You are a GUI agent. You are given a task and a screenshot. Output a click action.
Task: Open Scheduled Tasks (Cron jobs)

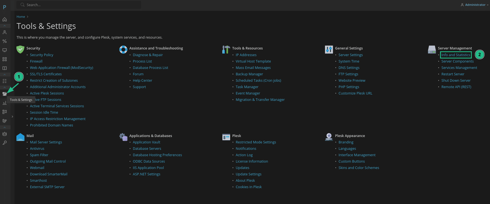coord(258,81)
